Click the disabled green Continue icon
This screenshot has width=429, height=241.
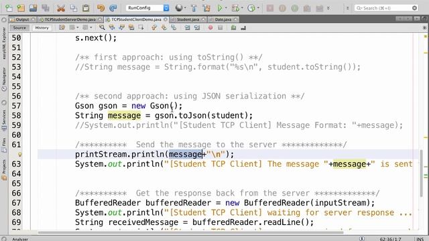pos(295,8)
